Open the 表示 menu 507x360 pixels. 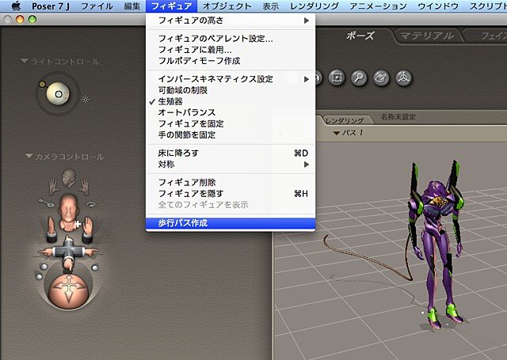tap(270, 6)
